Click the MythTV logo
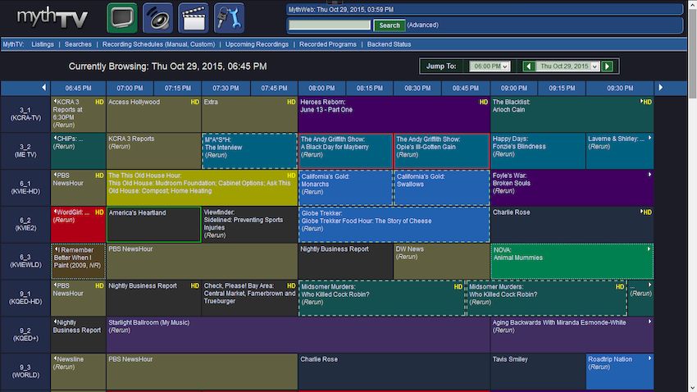The image size is (697, 392). 52,18
